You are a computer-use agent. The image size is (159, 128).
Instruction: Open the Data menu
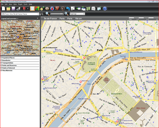tap(15, 4)
